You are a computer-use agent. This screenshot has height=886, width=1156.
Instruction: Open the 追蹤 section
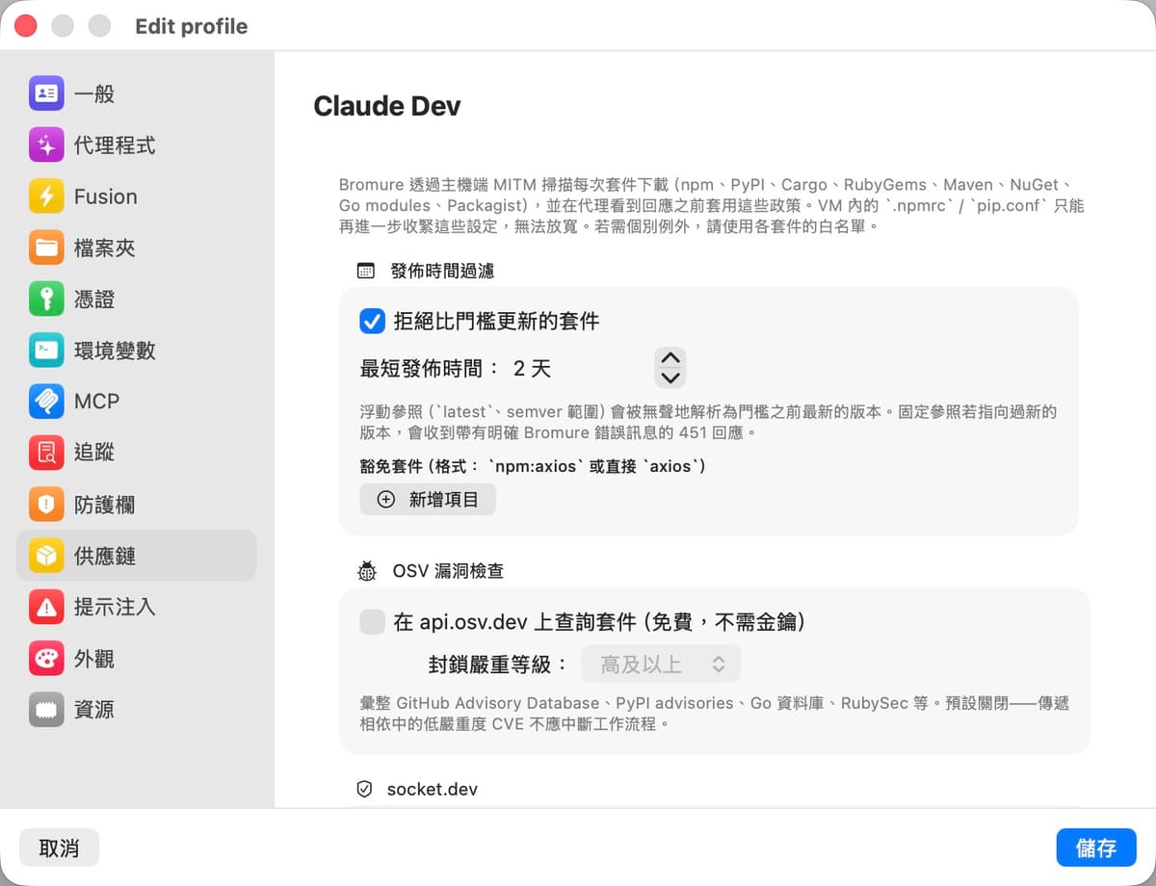(136, 453)
